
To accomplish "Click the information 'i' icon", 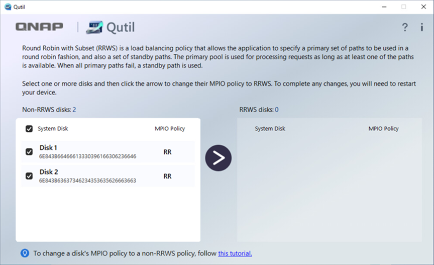I will coord(421,27).
